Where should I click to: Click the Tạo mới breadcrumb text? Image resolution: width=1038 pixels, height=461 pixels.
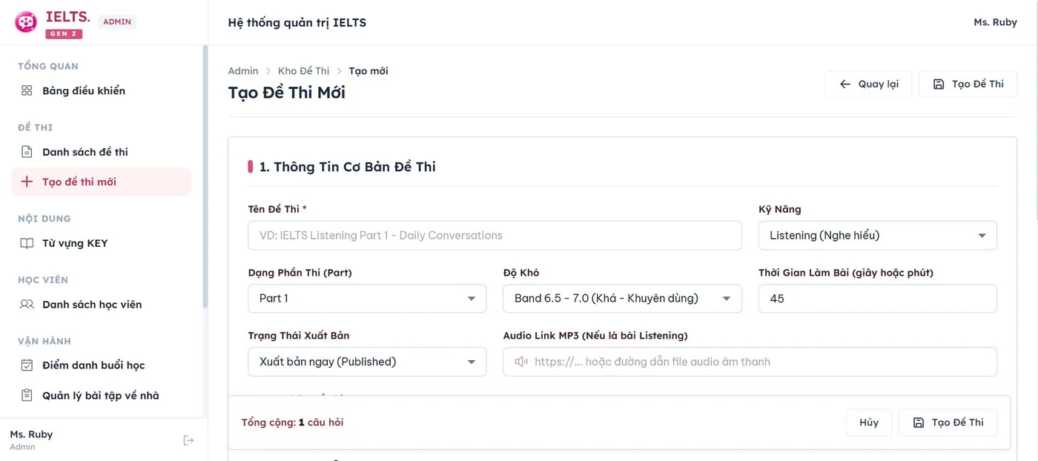(x=368, y=71)
